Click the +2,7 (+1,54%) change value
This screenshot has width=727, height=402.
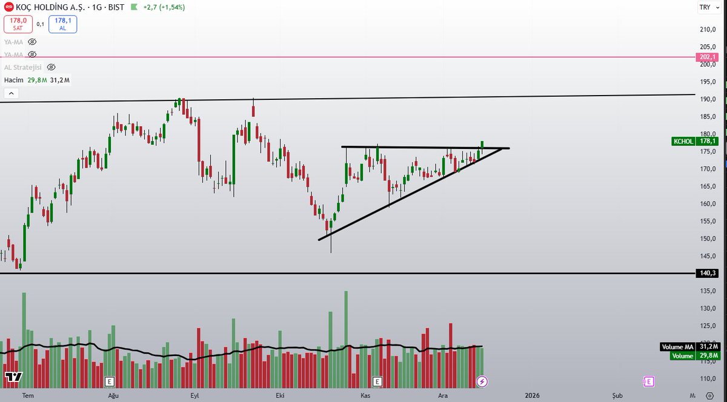(164, 7)
